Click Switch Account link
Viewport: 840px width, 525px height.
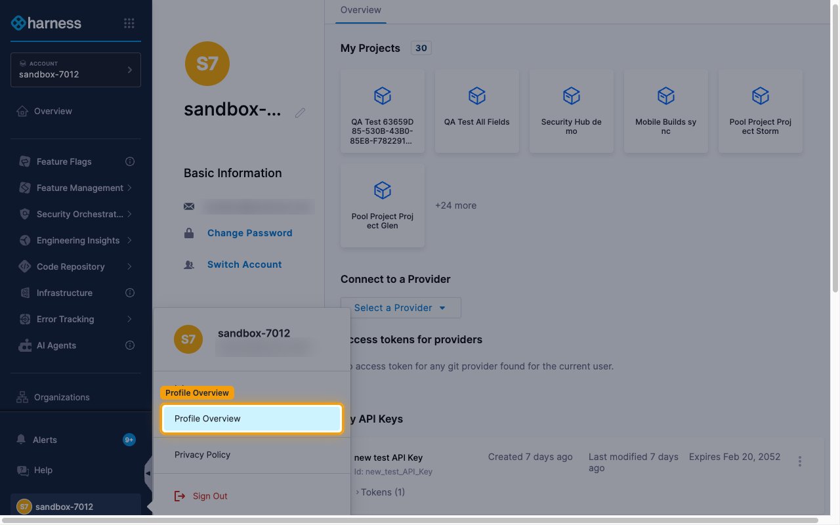tap(244, 264)
